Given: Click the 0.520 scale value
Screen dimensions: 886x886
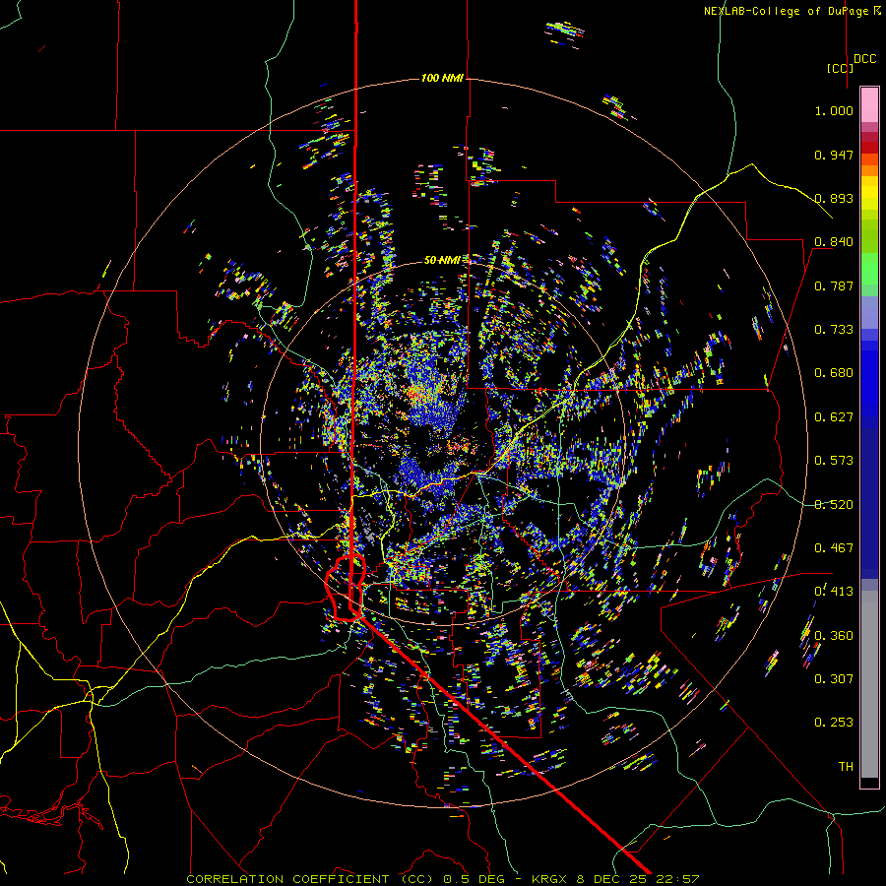Looking at the screenshot, I should [x=834, y=505].
